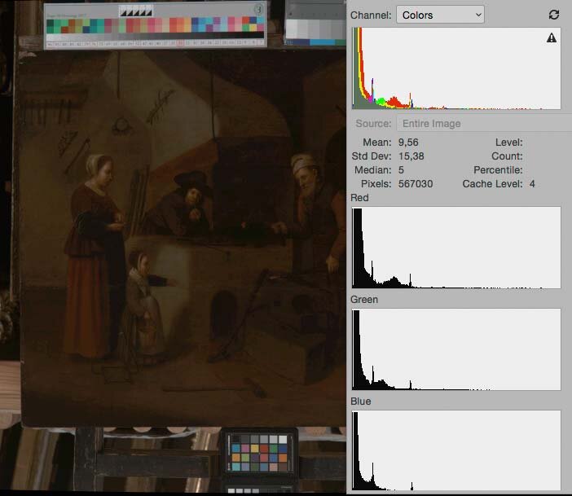
Task: Click the Blue histogram label
Action: click(361, 402)
